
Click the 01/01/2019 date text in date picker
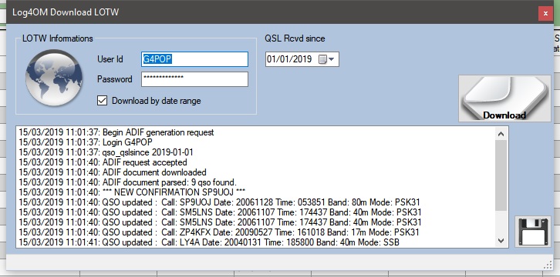[289, 59]
